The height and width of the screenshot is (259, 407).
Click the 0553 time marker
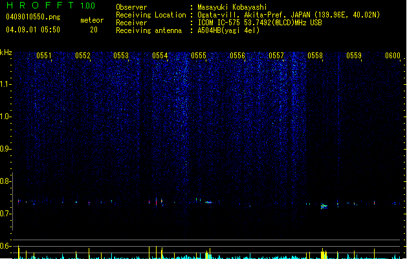(x=121, y=56)
